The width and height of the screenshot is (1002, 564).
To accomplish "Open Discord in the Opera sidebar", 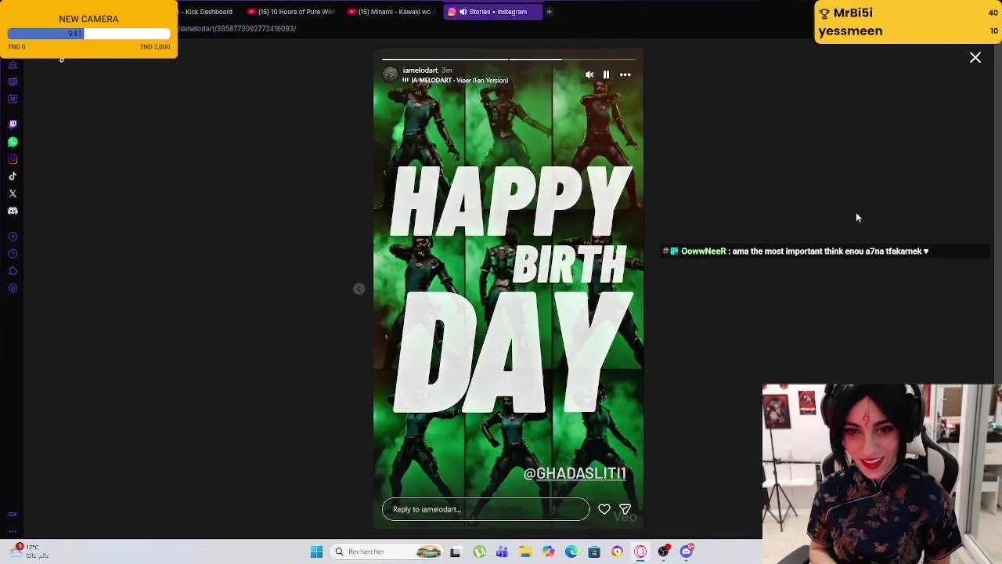I will click(13, 211).
